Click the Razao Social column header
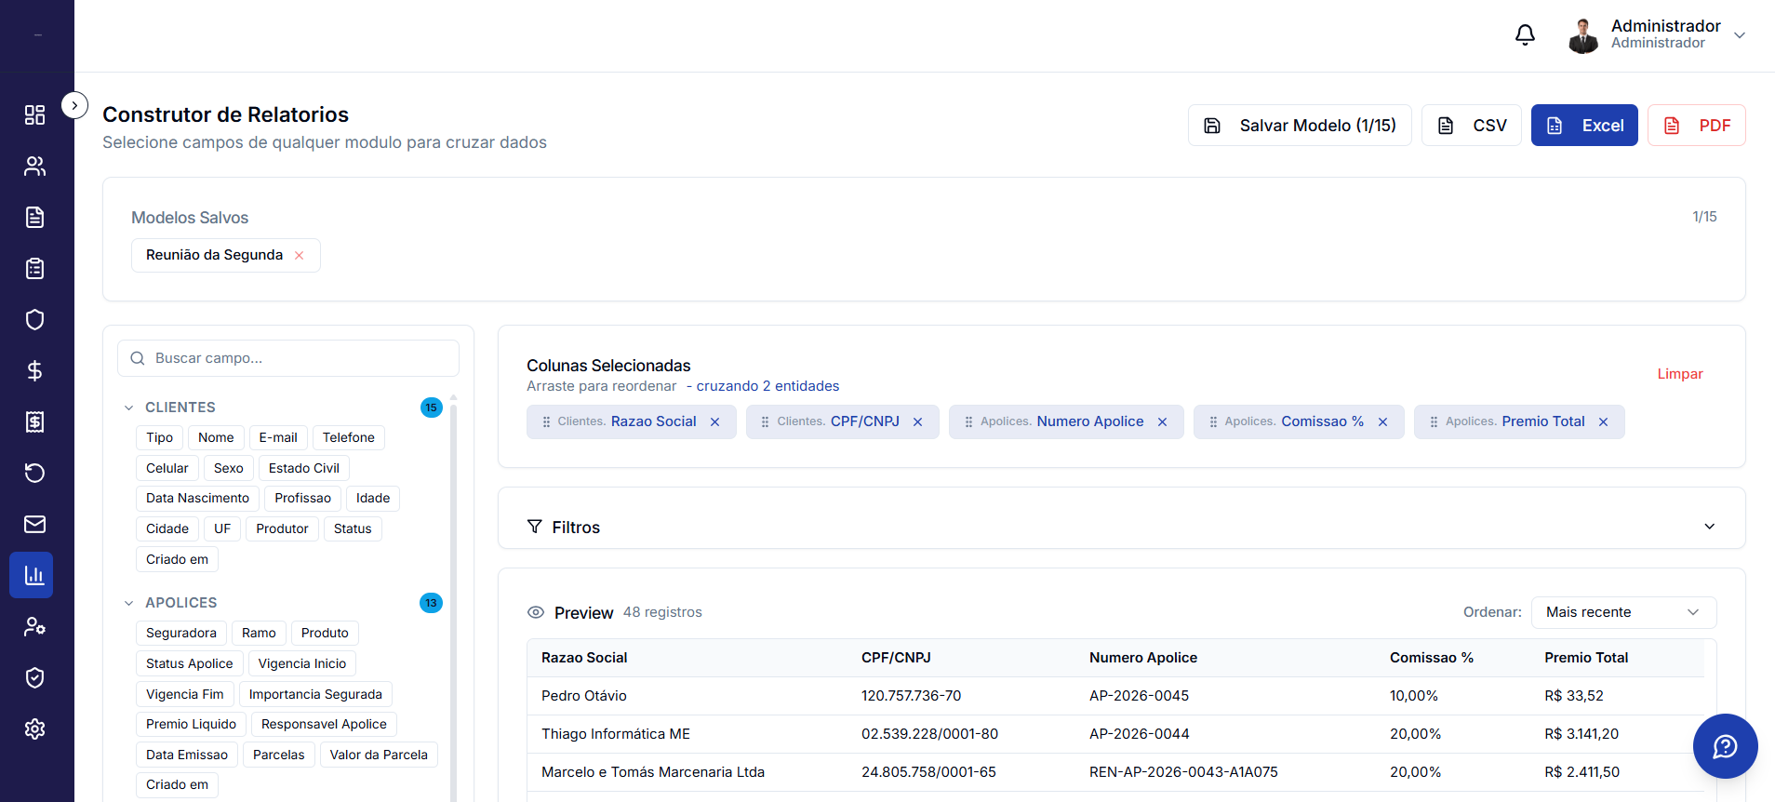The image size is (1775, 802). tap(584, 658)
